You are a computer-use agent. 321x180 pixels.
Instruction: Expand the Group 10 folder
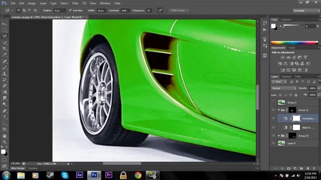click(279, 135)
